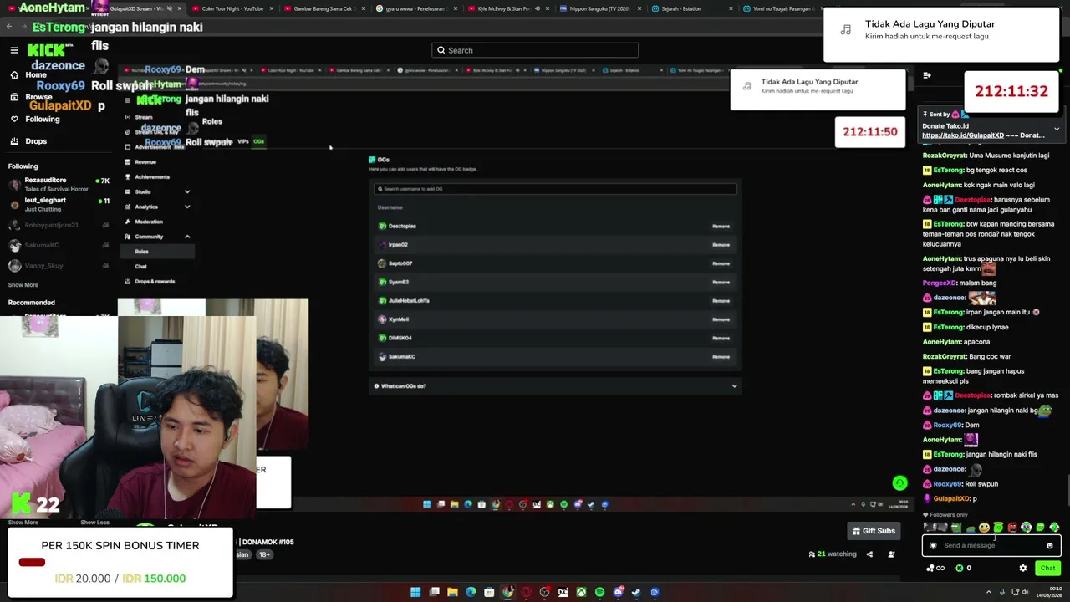Switch to the VIPs tab
The image size is (1070, 602).
(243, 141)
